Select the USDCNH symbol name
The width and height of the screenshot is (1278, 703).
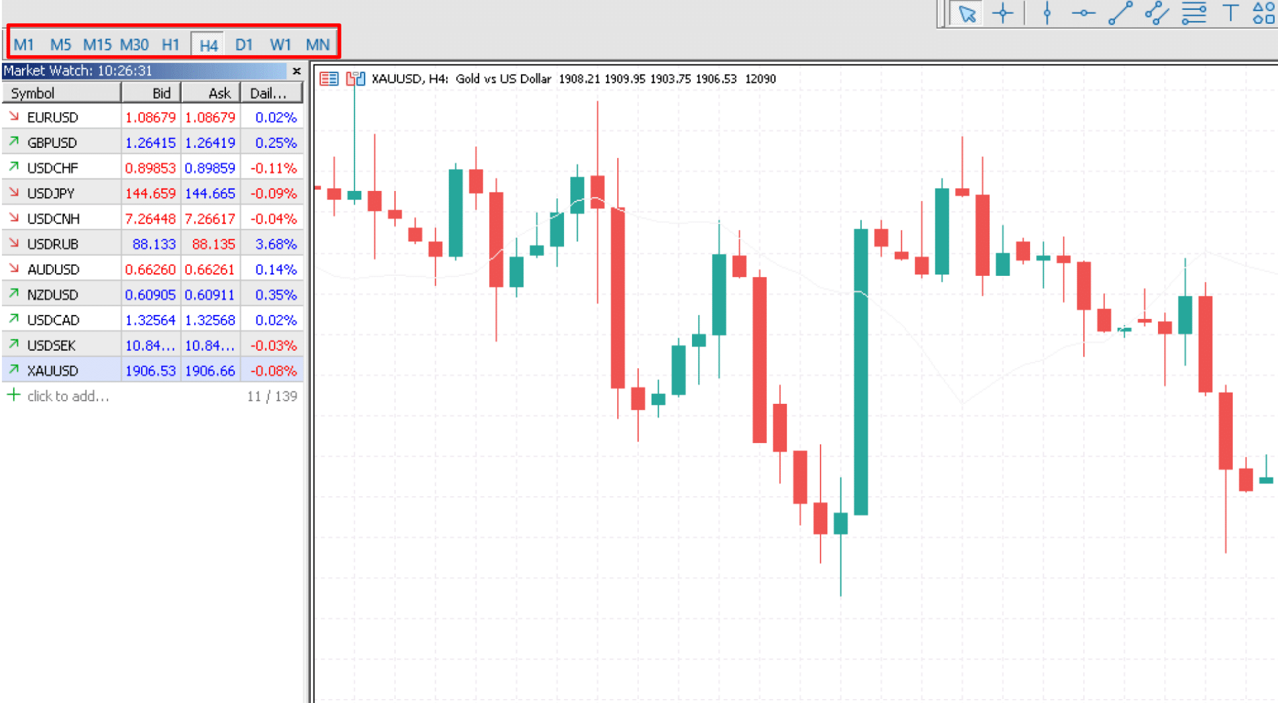pyautogui.click(x=54, y=218)
